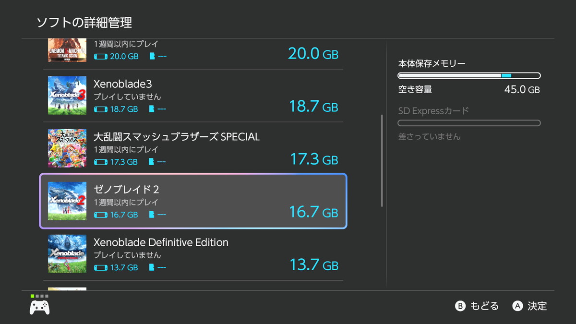
Task: Open the Xenoblade3 software entry
Action: pyautogui.click(x=193, y=96)
